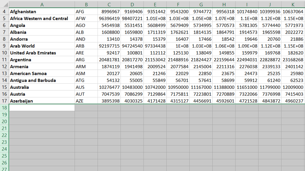Viewport: 305px width, 171px height.
Task: Select the Afghanistan country name cell
Action: pyautogui.click(x=42, y=12)
